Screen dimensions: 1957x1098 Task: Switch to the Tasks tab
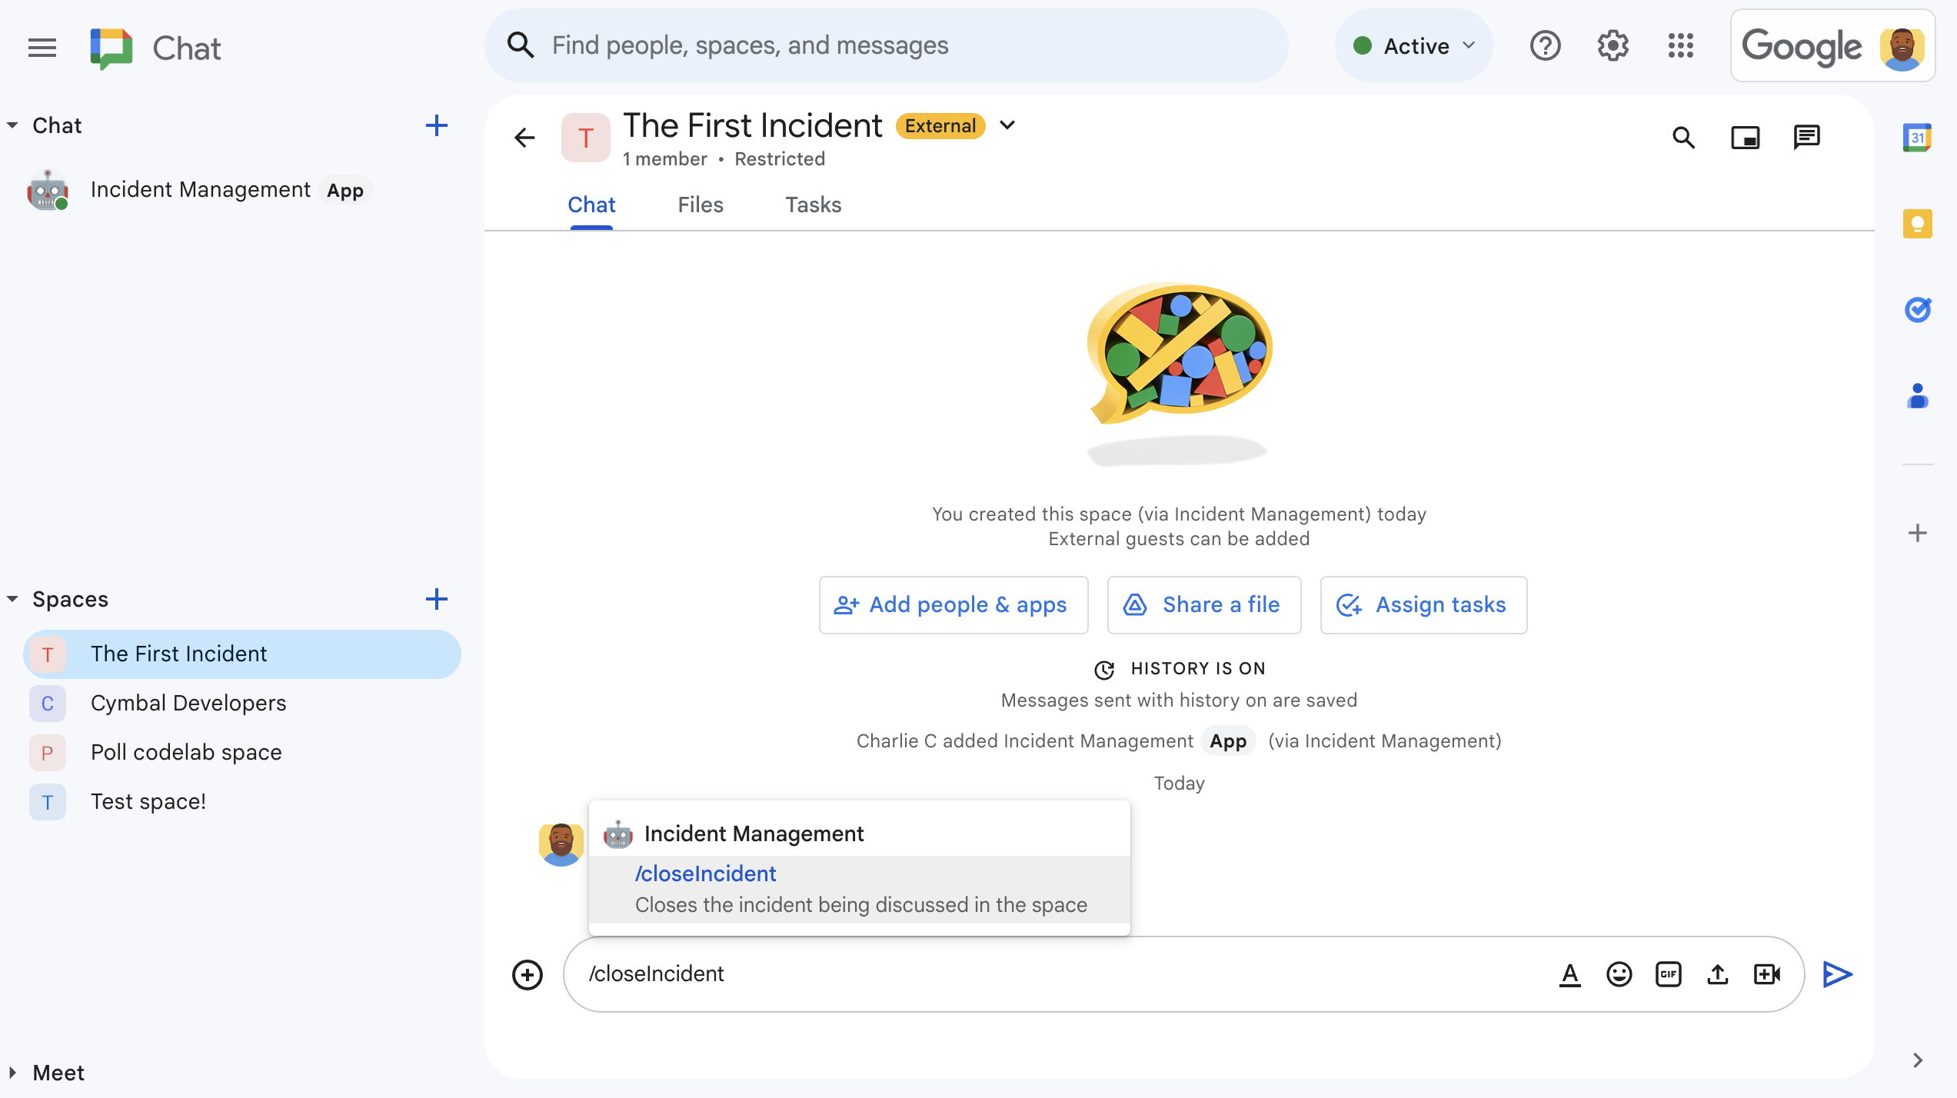814,205
